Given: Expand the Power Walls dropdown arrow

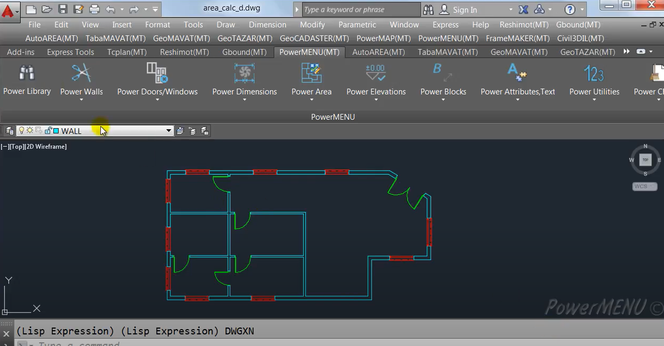Looking at the screenshot, I should click(81, 99).
